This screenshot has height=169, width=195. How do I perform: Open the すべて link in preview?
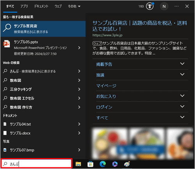[x=102, y=118]
